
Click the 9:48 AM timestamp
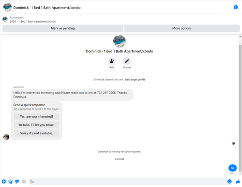[x=120, y=159]
